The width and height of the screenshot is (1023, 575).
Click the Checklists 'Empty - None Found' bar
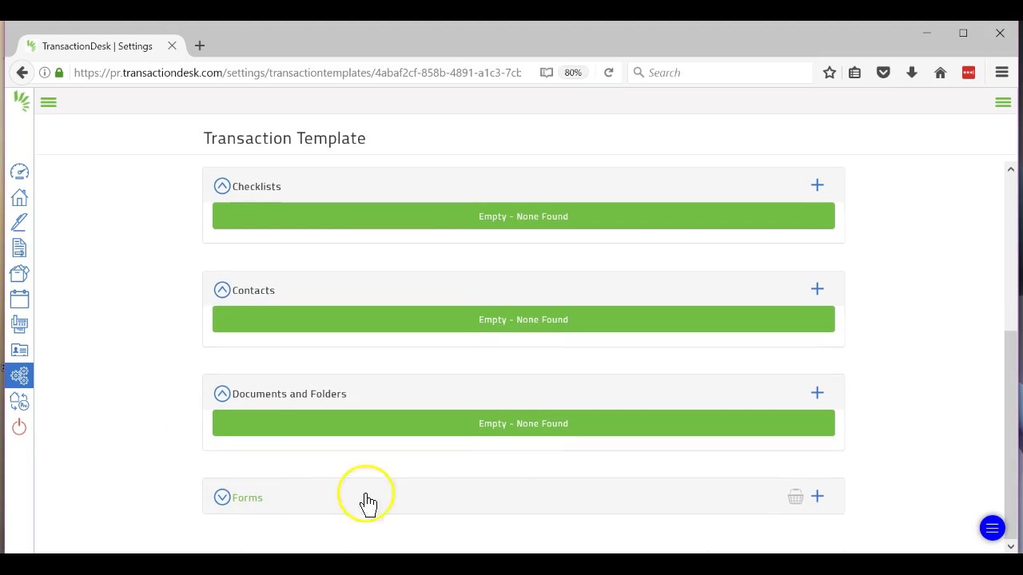[523, 216]
